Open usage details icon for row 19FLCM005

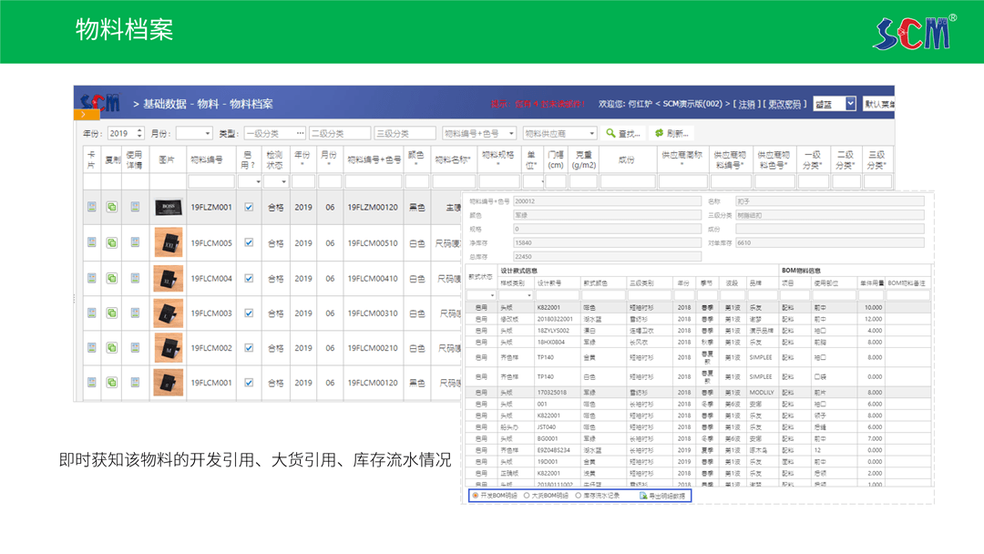pos(135,242)
